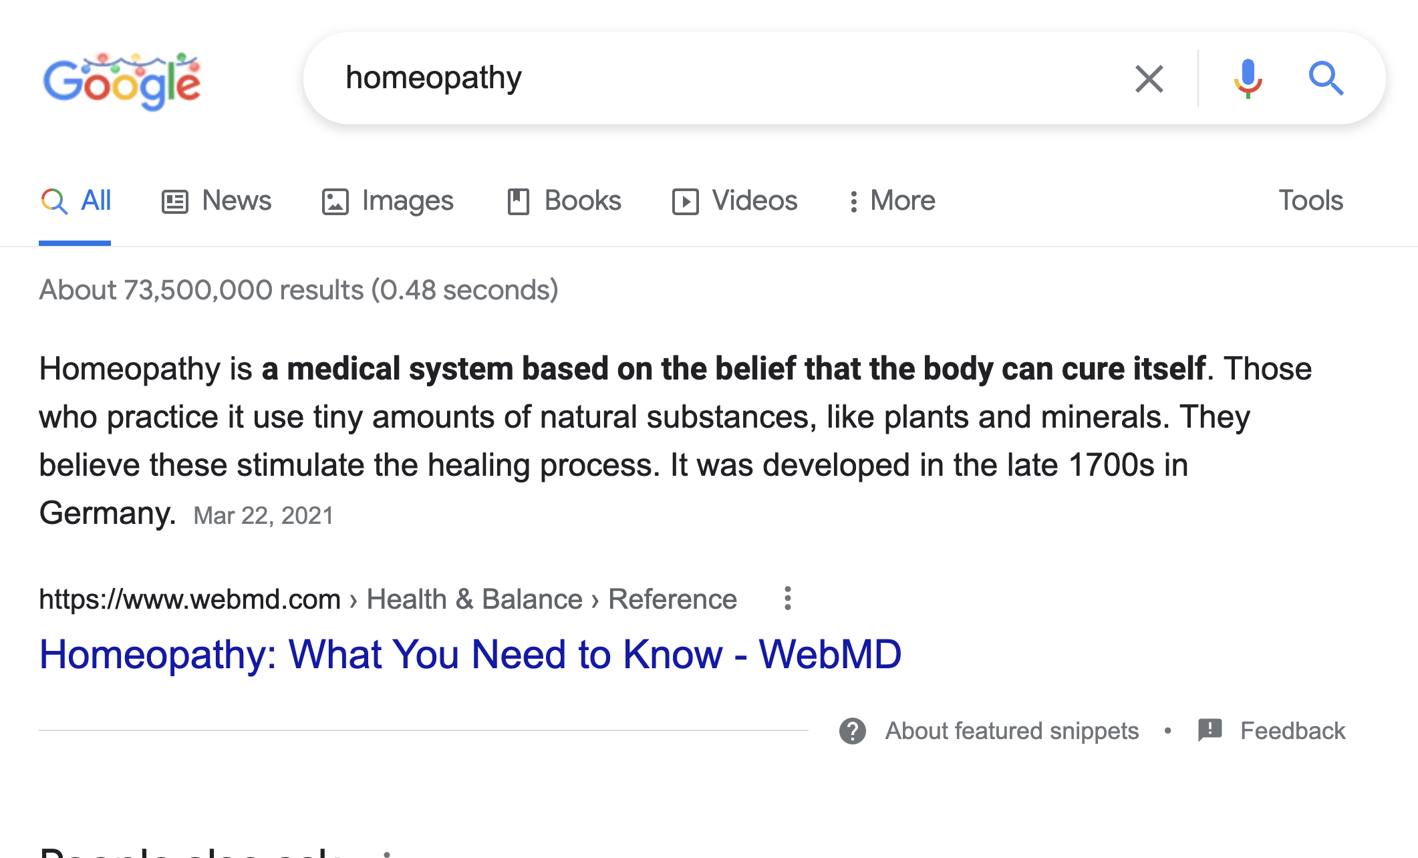Clear the search box with X

pos(1149,79)
